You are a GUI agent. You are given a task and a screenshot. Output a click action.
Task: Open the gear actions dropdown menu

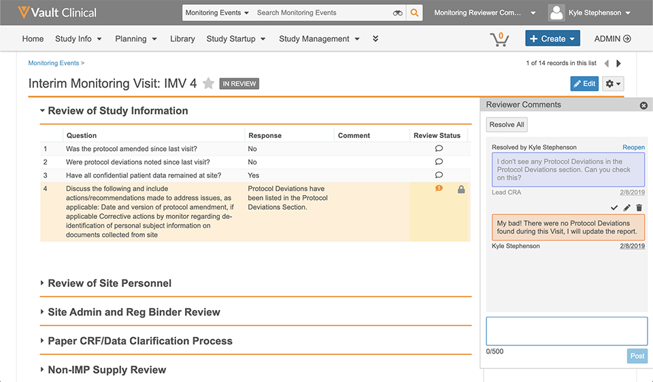tap(613, 84)
